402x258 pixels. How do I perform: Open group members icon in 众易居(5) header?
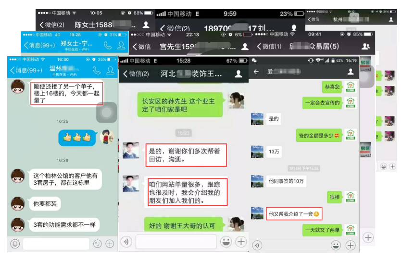pyautogui.click(x=365, y=47)
